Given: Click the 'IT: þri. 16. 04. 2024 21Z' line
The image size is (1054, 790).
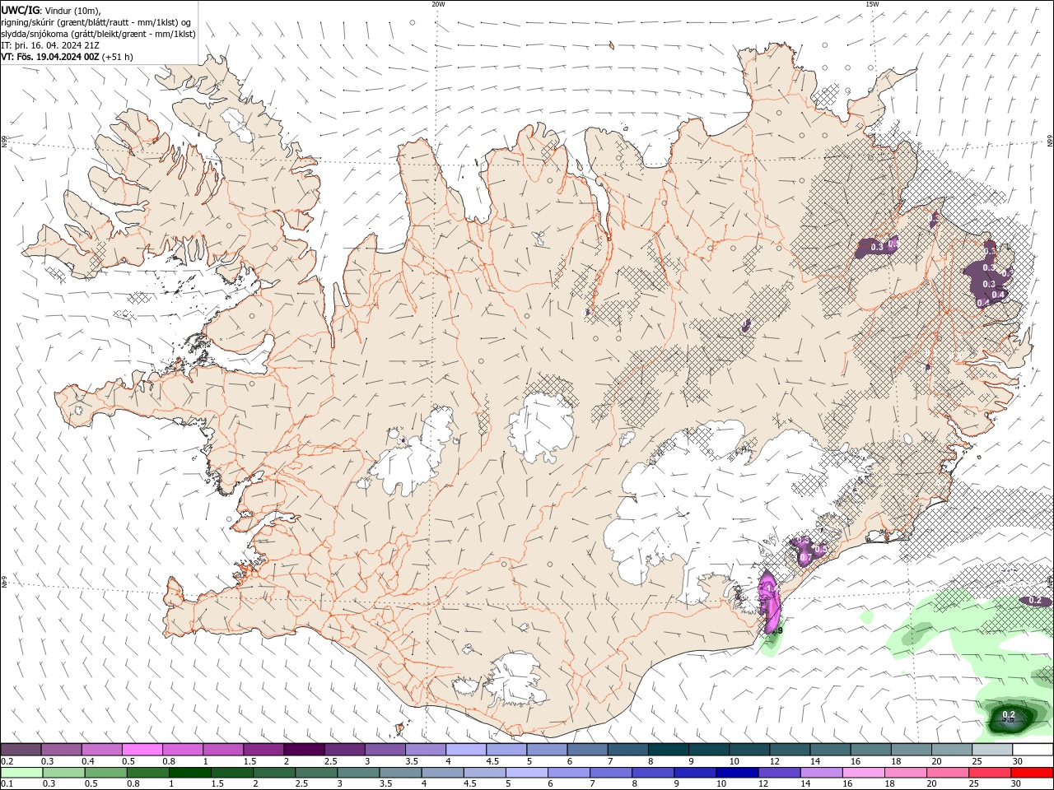Looking at the screenshot, I should 52,45.
